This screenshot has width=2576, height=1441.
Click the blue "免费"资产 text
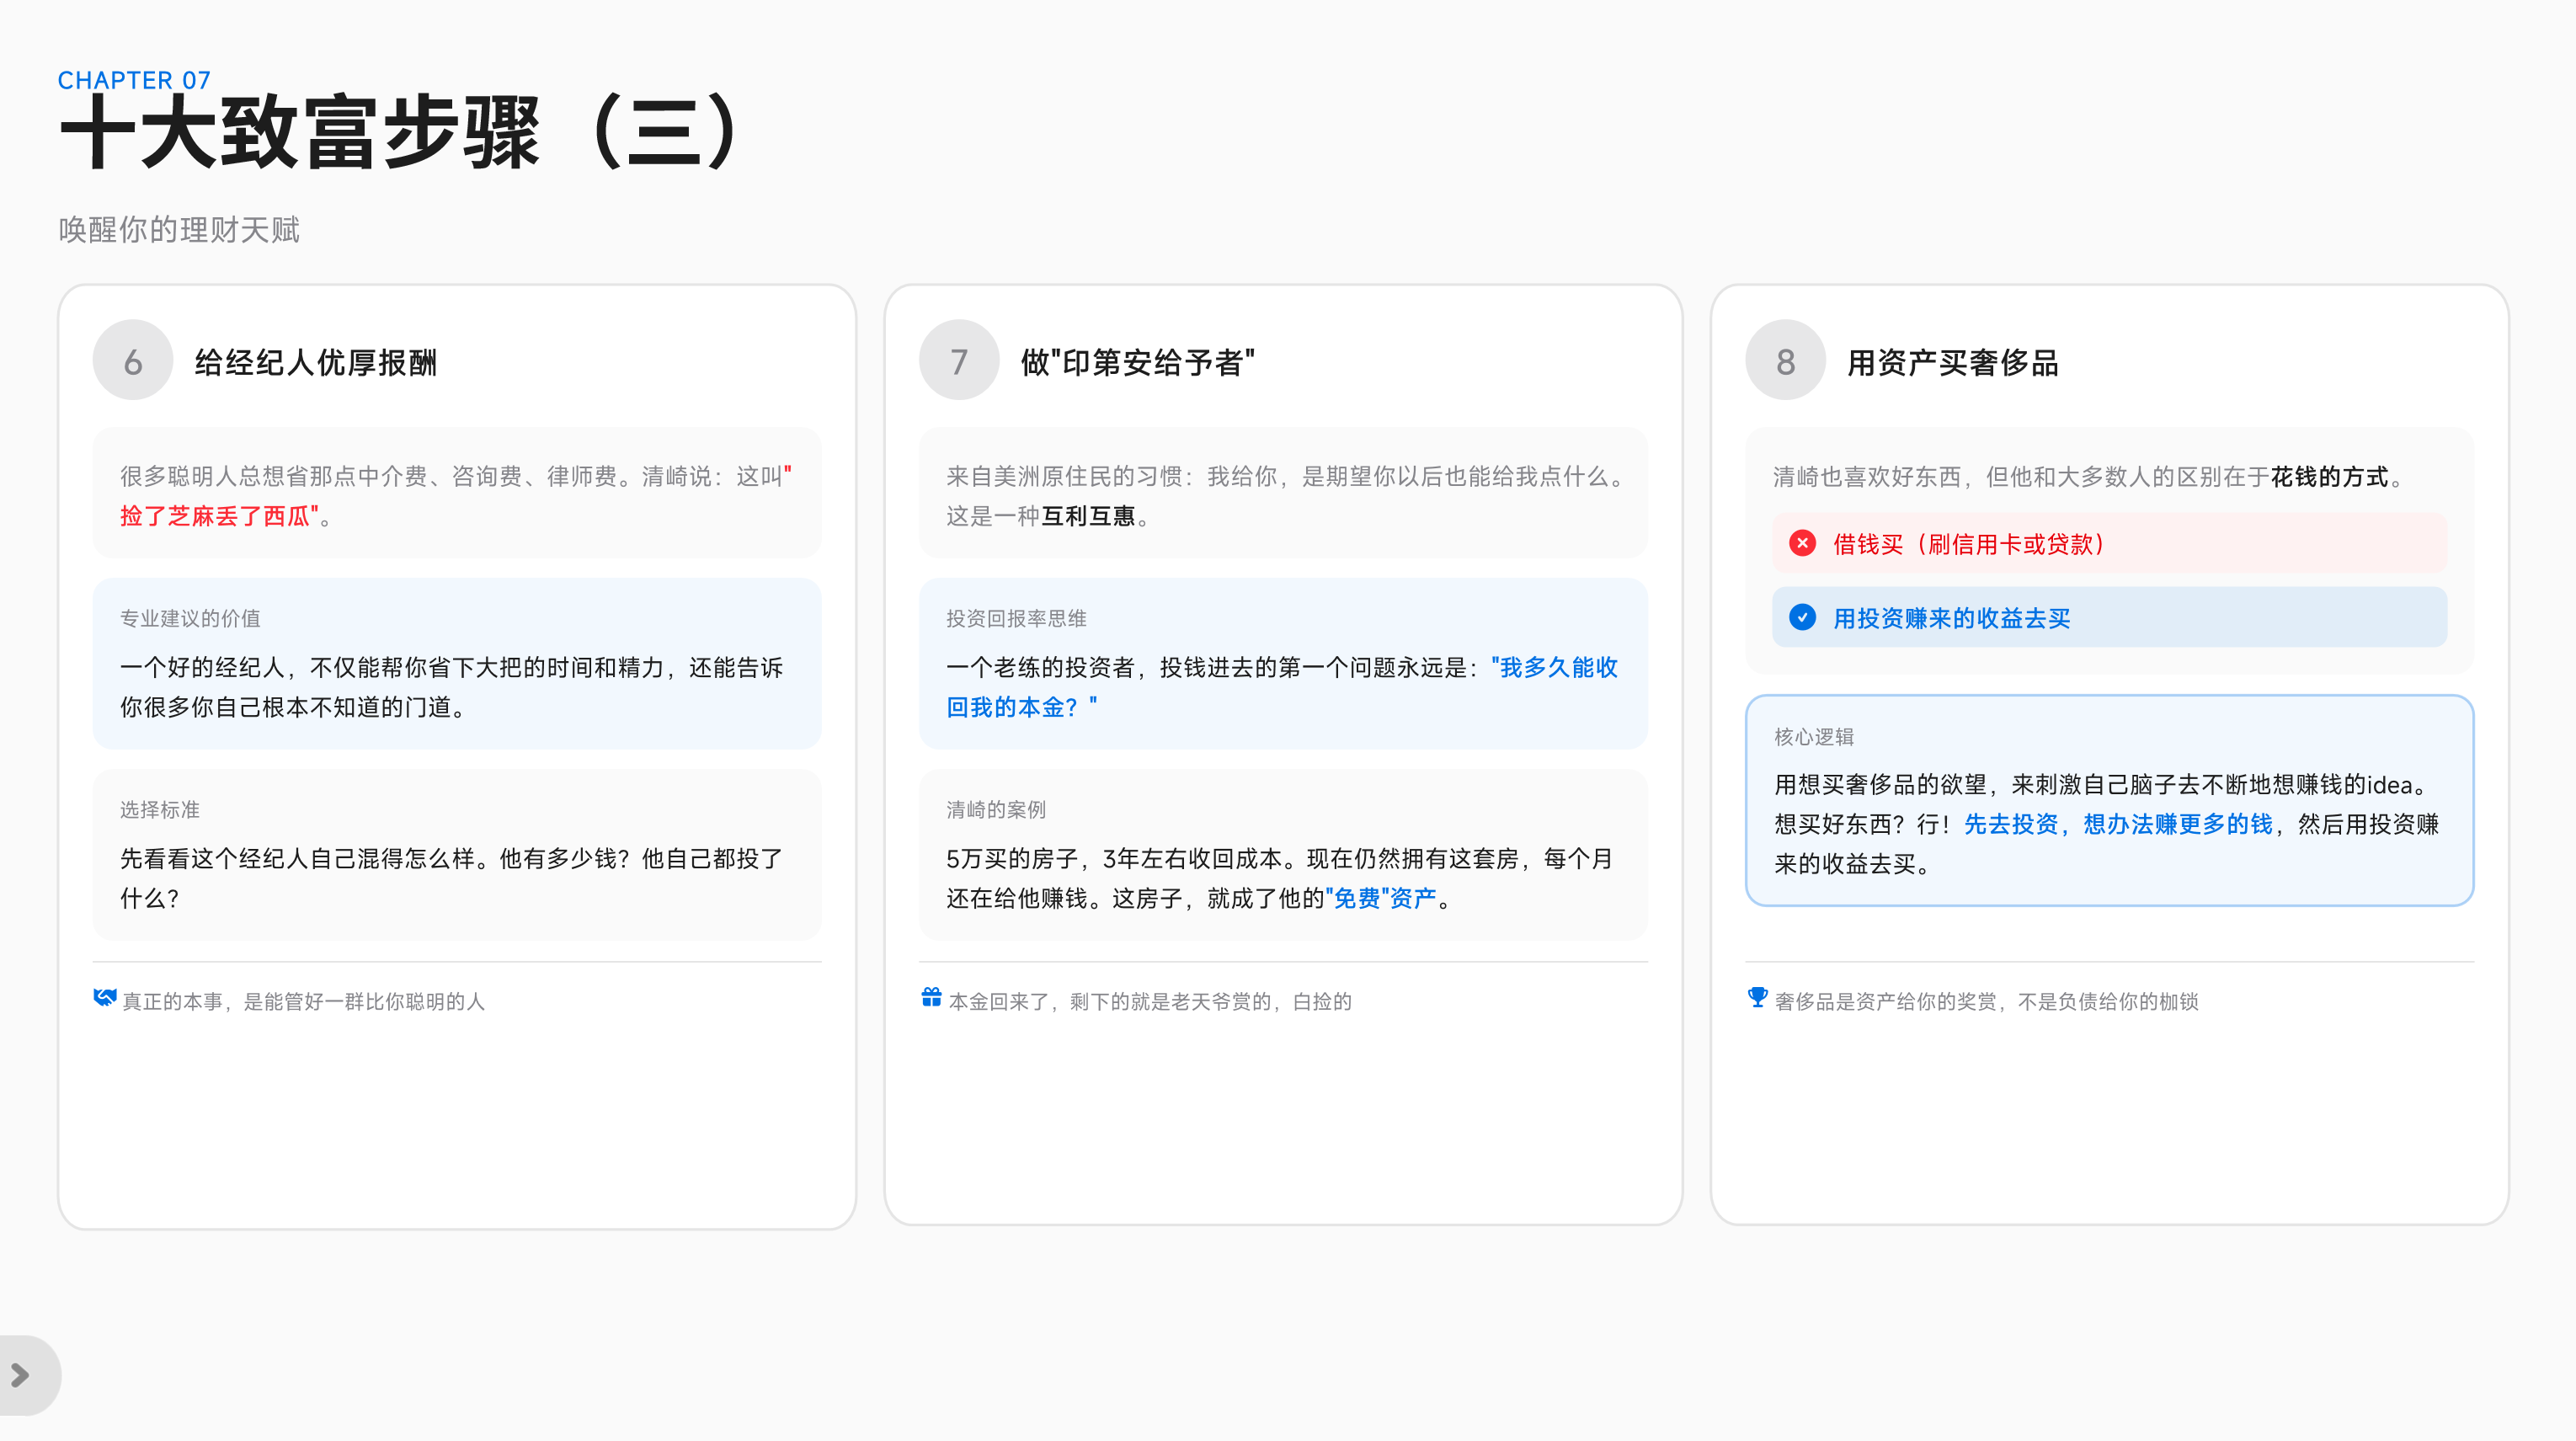pyautogui.click(x=1381, y=898)
